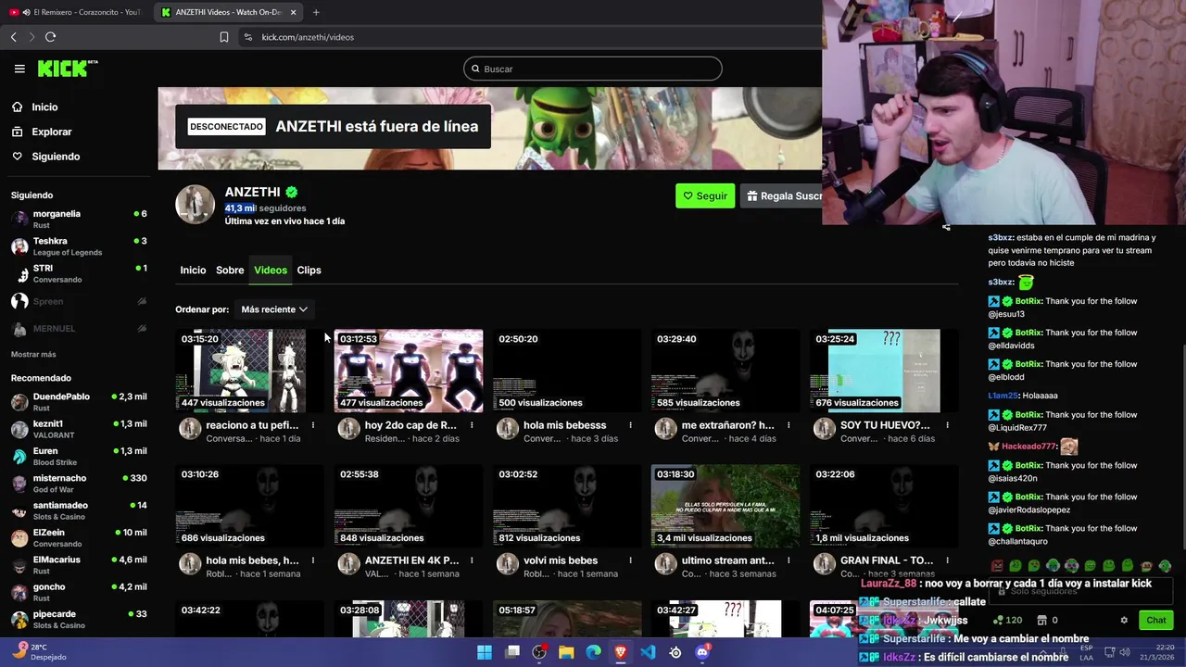Image resolution: width=1186 pixels, height=667 pixels.
Task: Open options for 'hola mis bebes, h...' video
Action: click(x=313, y=560)
